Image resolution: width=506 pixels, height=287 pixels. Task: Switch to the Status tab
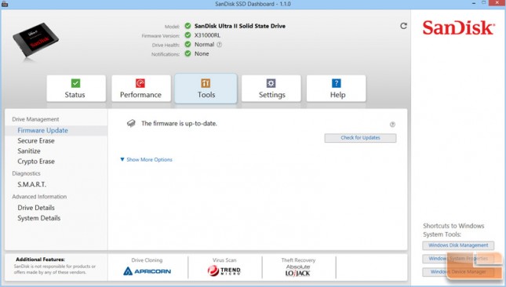click(x=76, y=89)
